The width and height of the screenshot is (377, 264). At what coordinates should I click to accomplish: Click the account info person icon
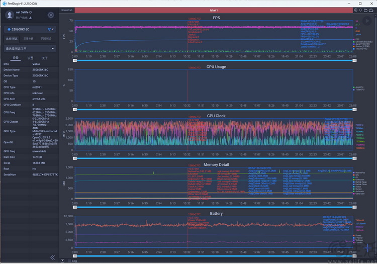pos(31,18)
